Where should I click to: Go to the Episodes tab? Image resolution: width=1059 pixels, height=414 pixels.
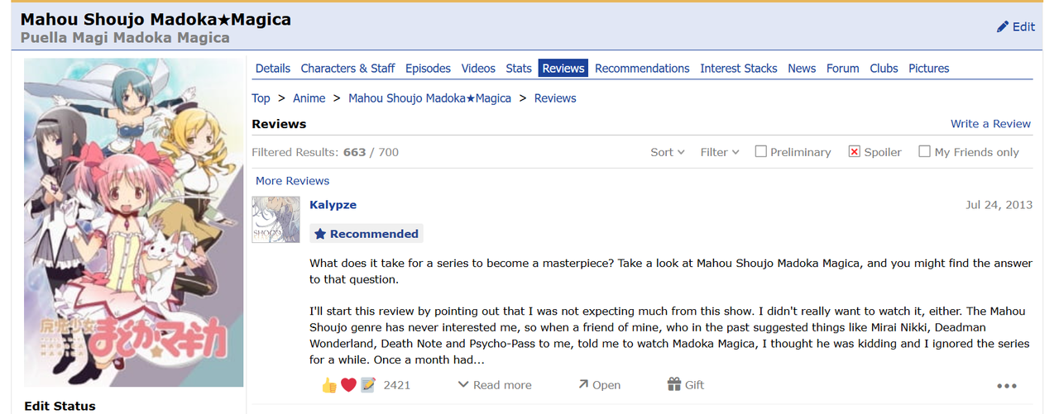tap(428, 69)
